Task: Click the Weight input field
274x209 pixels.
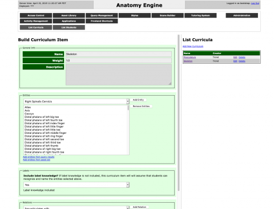Action: point(119,60)
